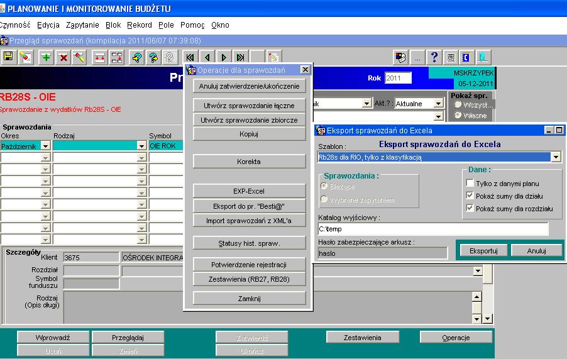Select Wszyst... in Pokaż spr.
567x359 pixels.
pos(458,104)
